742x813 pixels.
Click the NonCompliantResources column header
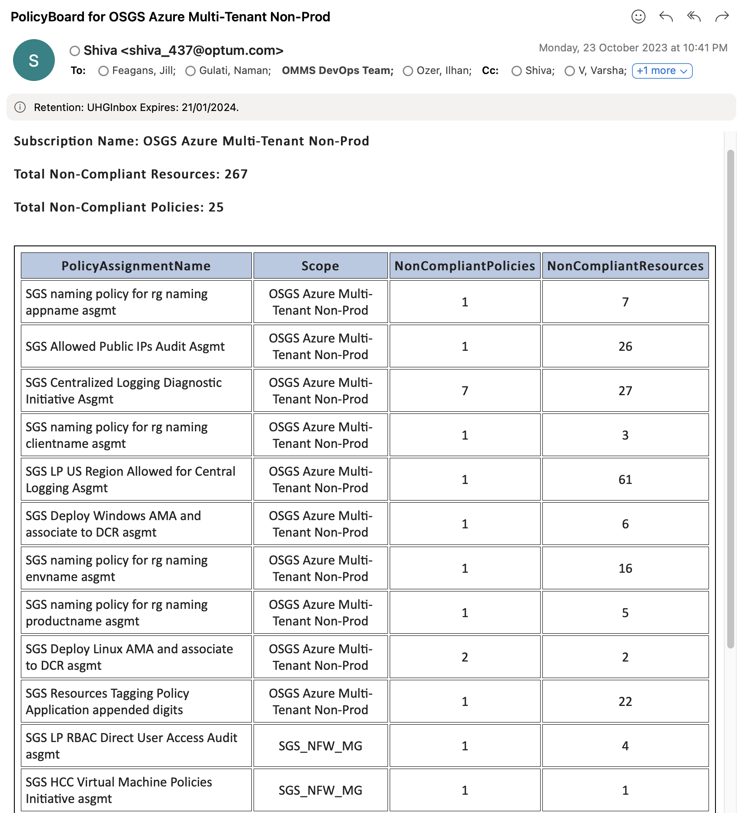tap(625, 266)
